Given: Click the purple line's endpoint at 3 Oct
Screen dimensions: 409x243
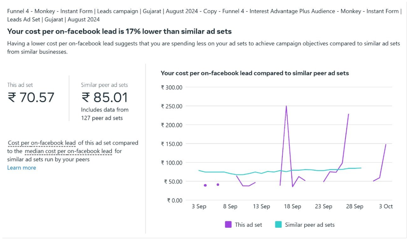Looking at the screenshot, I should tap(386, 144).
